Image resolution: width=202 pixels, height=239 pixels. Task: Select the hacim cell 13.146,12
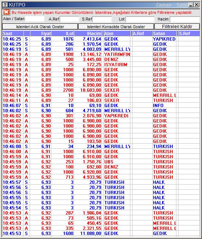tap(88, 54)
